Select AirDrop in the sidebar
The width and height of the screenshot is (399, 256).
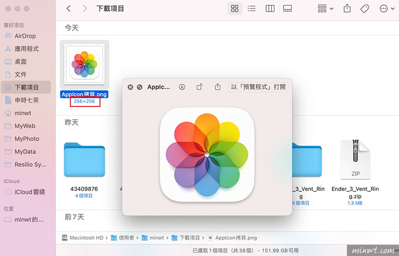tap(26, 36)
